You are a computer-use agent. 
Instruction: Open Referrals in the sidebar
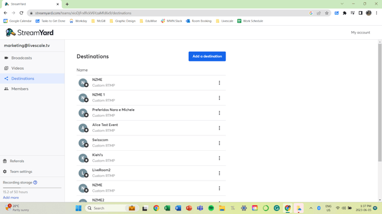[32, 161]
